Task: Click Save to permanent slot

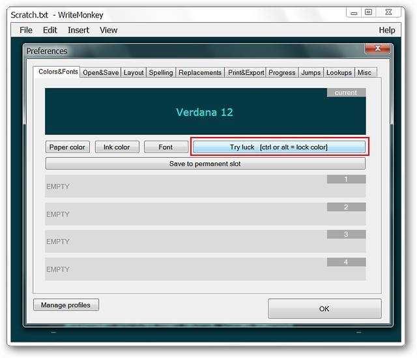Action: 205,164
